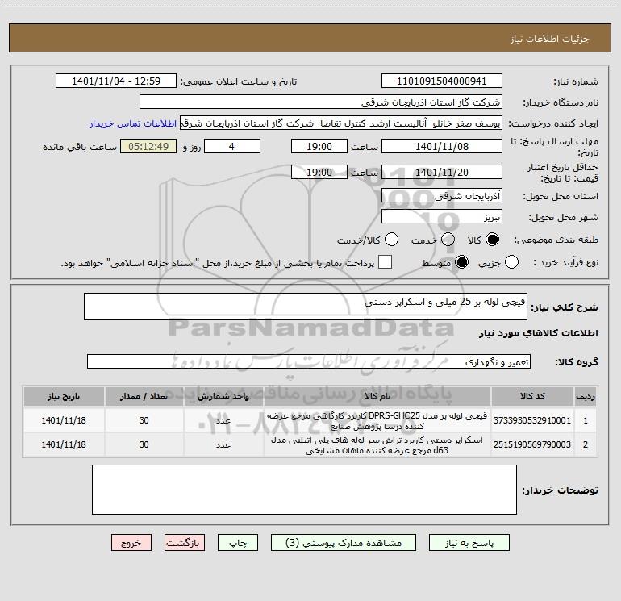Click the buyer notes text area
The height and width of the screenshot is (601, 621).
(x=304, y=490)
